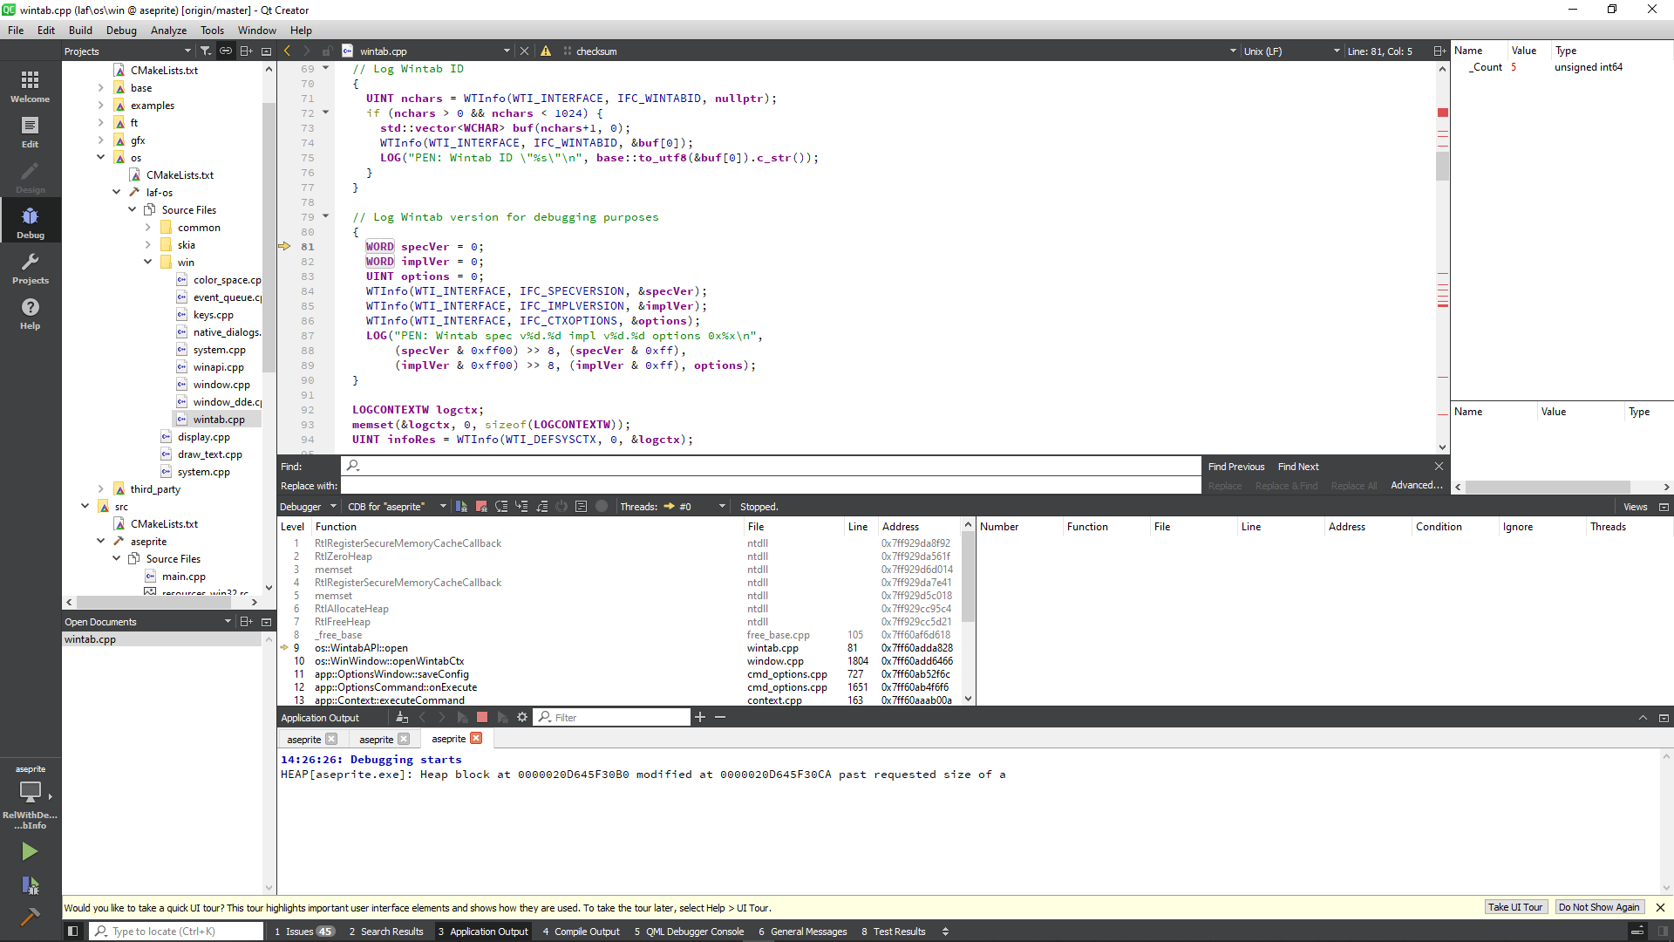
Task: Open the Analyze menu
Action: 168,30
